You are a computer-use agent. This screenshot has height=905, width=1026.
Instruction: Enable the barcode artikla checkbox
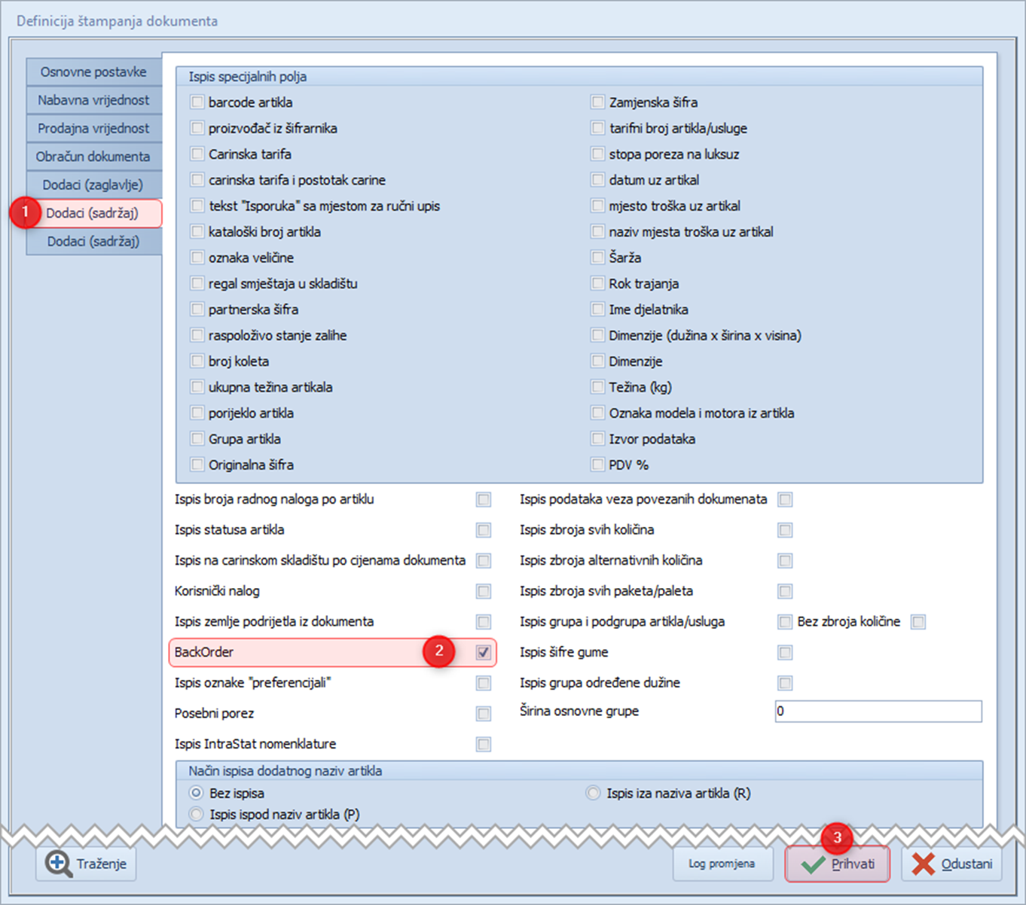[197, 102]
